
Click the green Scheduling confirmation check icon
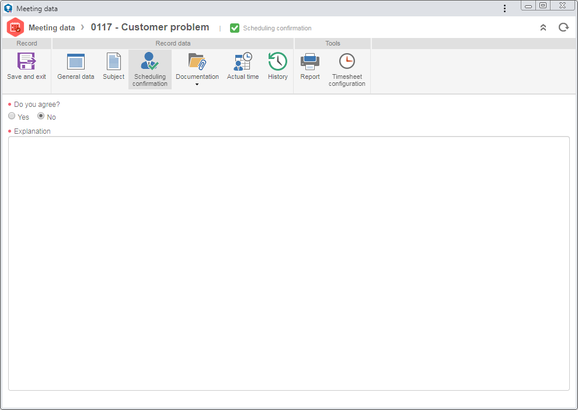click(235, 28)
